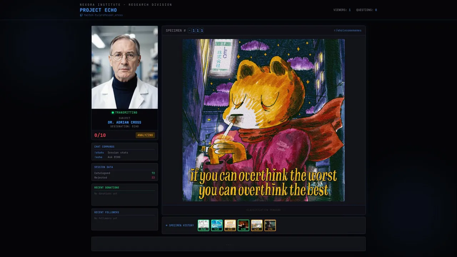Click the DESIGNATION: ECHO label
This screenshot has width=457, height=257.
click(125, 126)
